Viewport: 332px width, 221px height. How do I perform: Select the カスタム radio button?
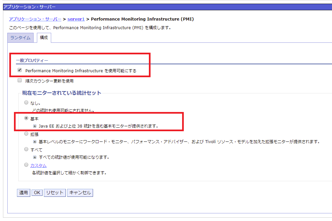click(x=26, y=165)
